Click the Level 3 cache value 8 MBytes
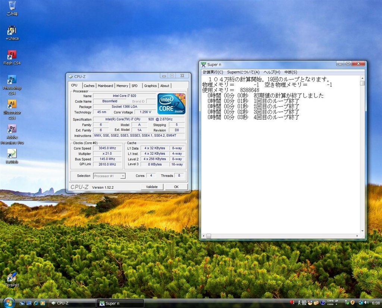Viewport: 382px width, 308px height. tap(155, 164)
